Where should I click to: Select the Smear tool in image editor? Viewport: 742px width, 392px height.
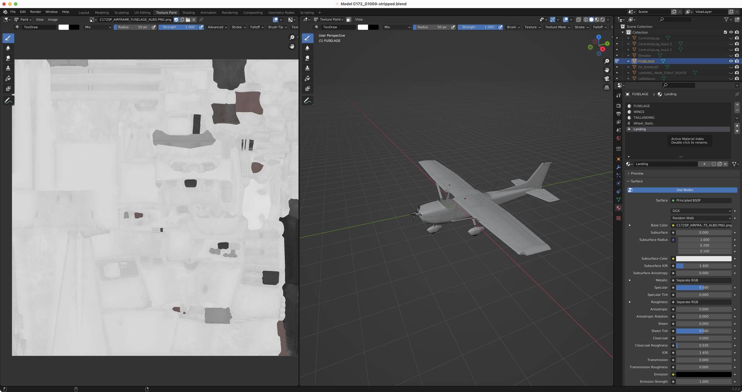(x=8, y=58)
